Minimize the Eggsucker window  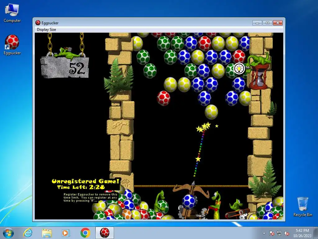pos(257,23)
